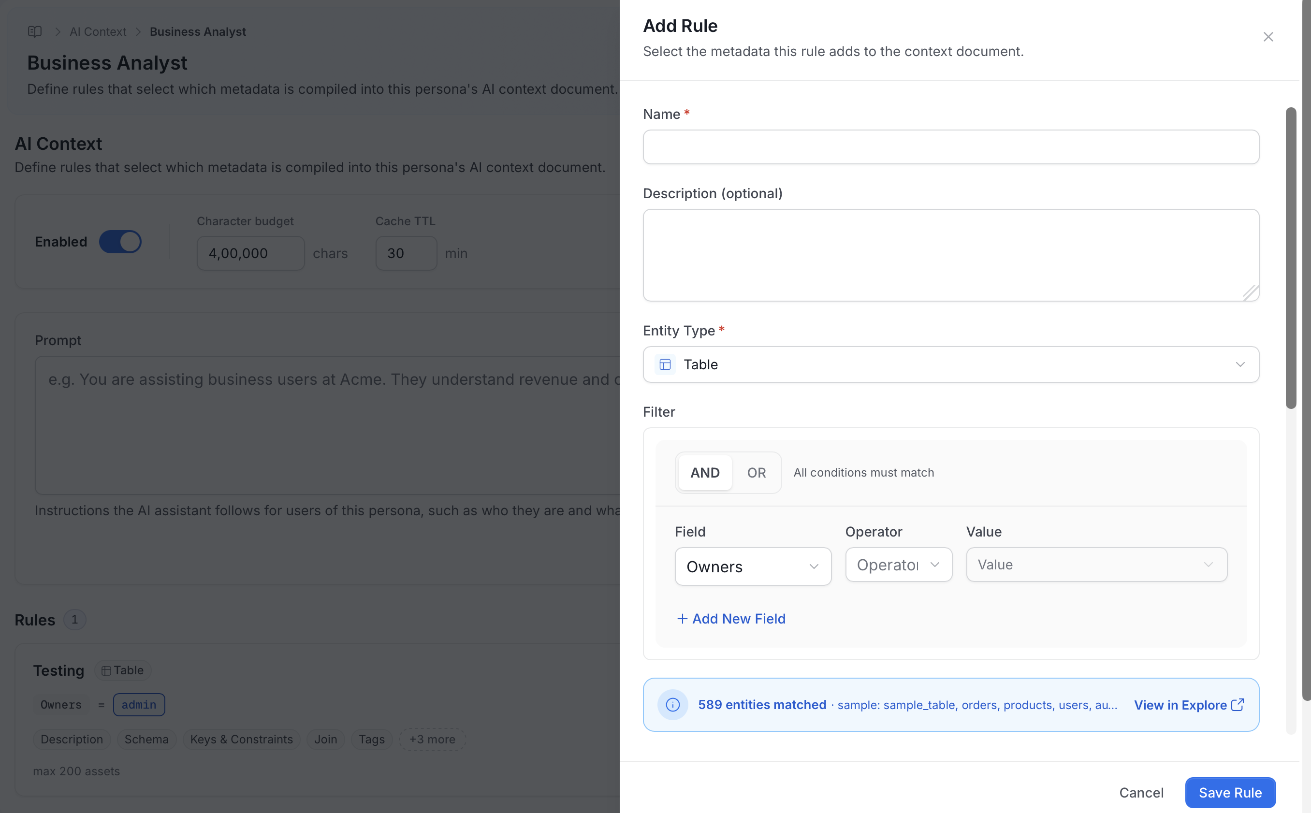The image size is (1311, 813).
Task: Click the book icon in breadcrumb
Action: click(x=35, y=32)
